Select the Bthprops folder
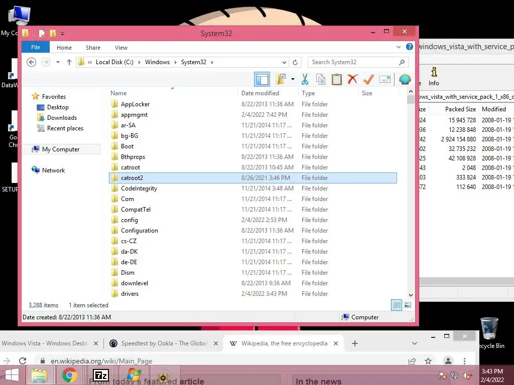This screenshot has height=385, width=514. 133,157
